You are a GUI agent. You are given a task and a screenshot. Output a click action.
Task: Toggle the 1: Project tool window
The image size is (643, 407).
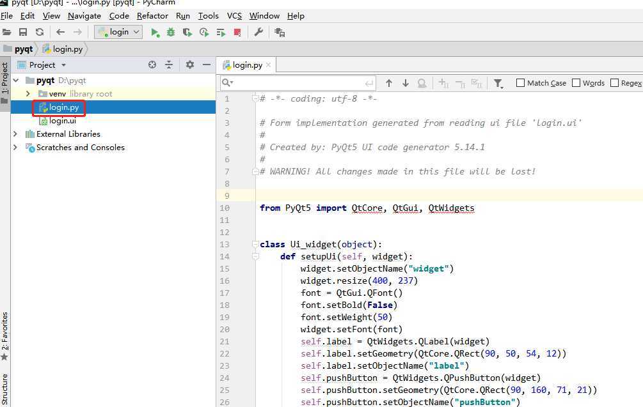(x=4, y=82)
